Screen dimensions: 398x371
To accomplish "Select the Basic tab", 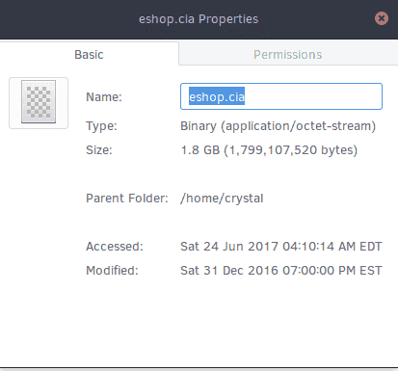I will tap(89, 54).
